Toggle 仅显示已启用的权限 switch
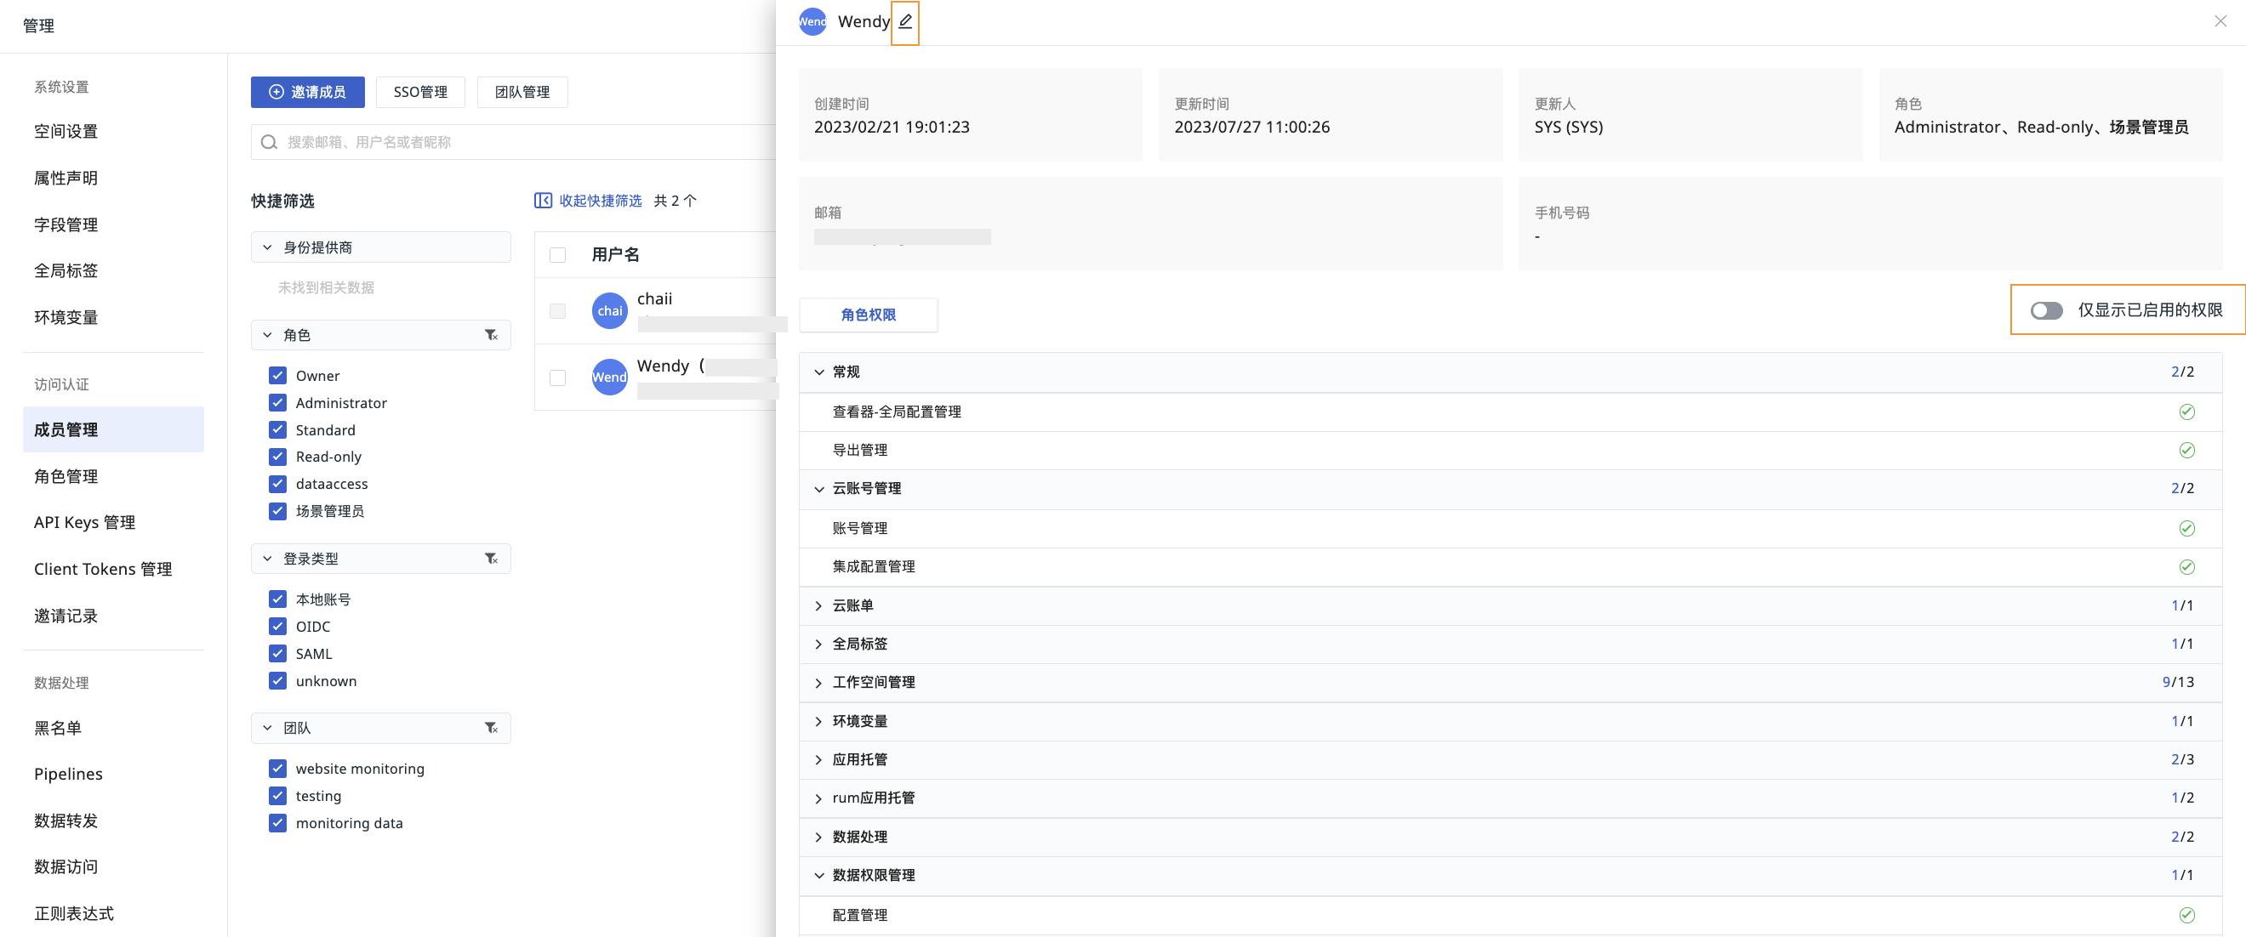Viewport: 2246px width, 937px height. click(2045, 310)
